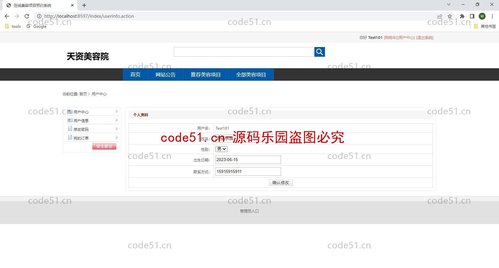Open the 性别 gender dropdown
Image resolution: width=499 pixels, height=268 pixels.
point(221,149)
